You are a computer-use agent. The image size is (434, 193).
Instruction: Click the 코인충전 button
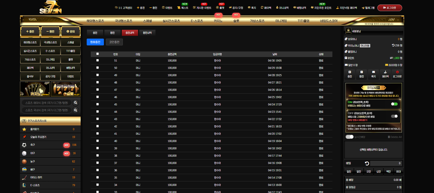point(114,42)
